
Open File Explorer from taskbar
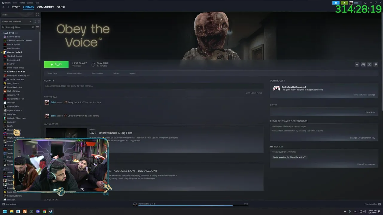pyautogui.click(x=11, y=211)
